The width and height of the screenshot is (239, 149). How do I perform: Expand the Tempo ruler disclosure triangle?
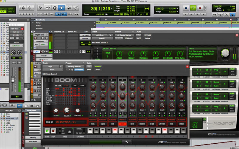(33, 23)
